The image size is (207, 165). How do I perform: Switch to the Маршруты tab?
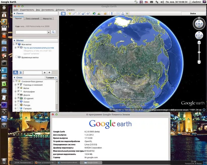tap(47, 19)
